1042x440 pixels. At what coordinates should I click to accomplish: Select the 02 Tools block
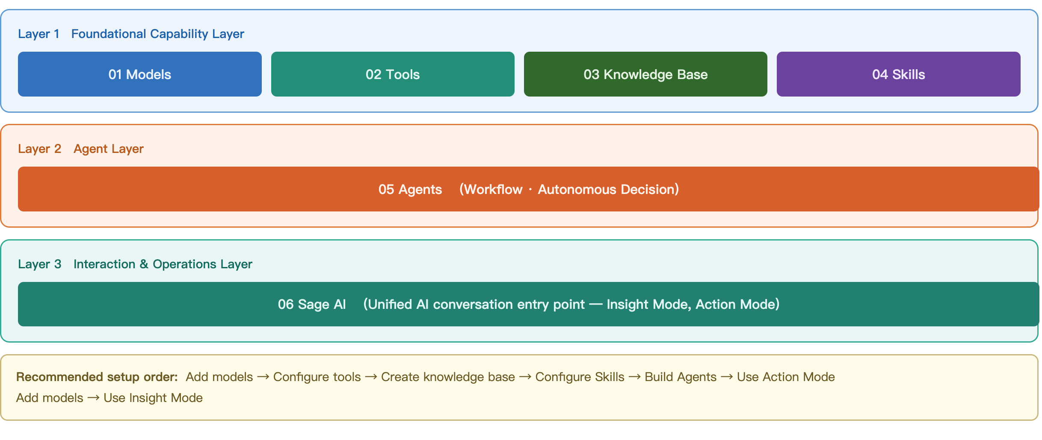[393, 74]
